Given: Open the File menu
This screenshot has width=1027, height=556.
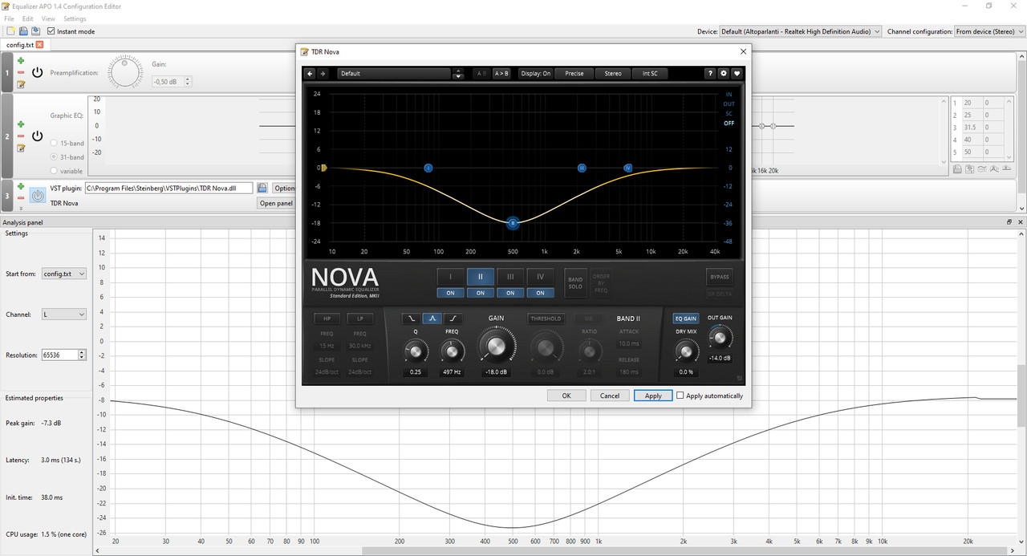Looking at the screenshot, I should 10,18.
